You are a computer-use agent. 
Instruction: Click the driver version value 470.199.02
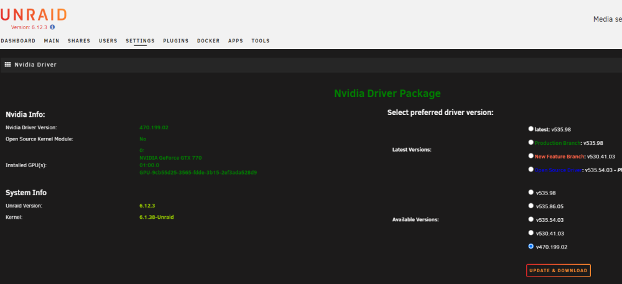[154, 127]
